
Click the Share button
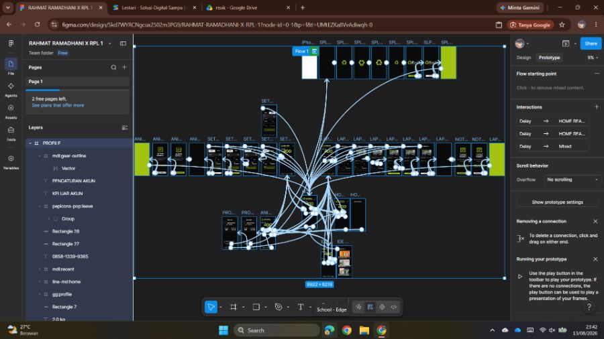[x=591, y=44]
